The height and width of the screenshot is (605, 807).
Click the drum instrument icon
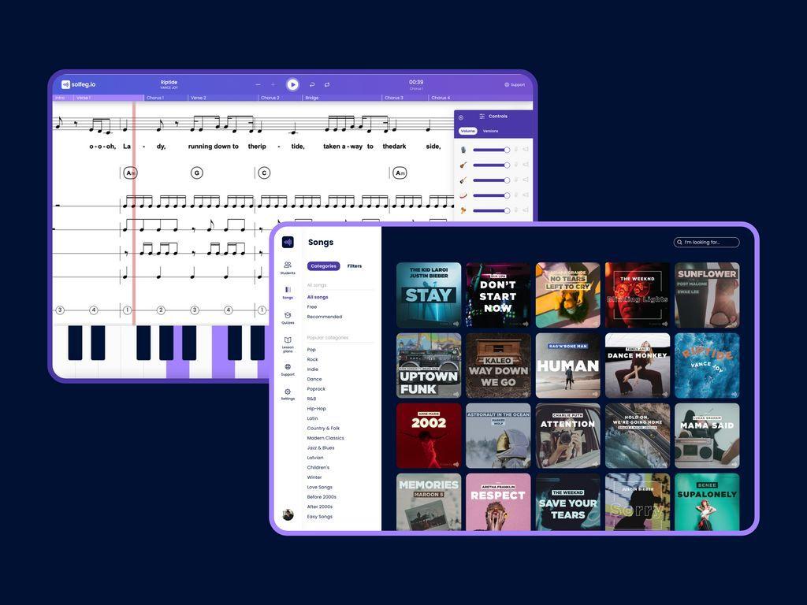pos(463,195)
